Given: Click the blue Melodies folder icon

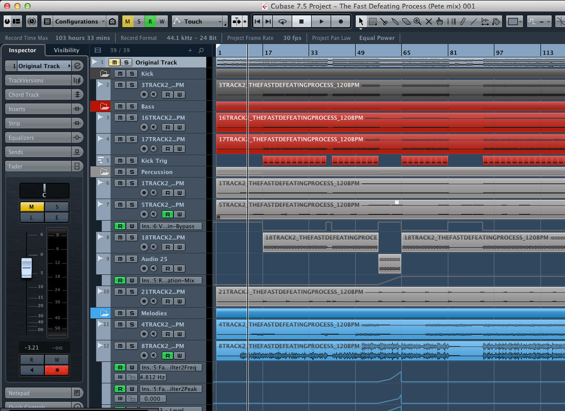Looking at the screenshot, I should click(x=104, y=313).
